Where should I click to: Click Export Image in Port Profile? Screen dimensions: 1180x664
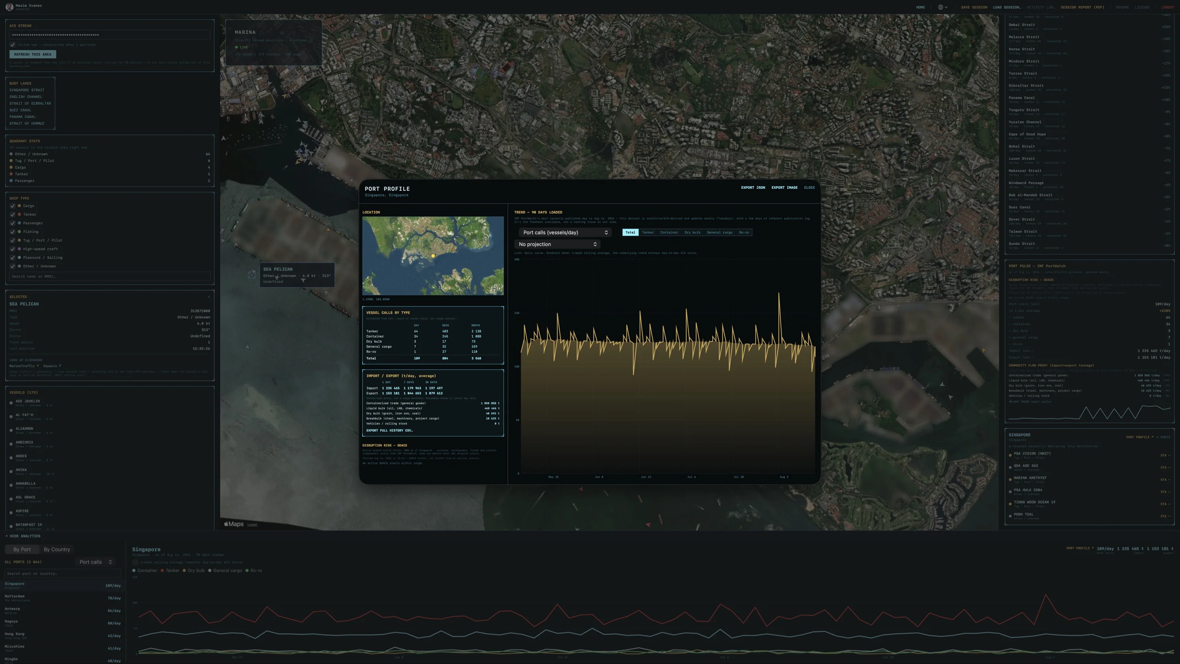784,187
